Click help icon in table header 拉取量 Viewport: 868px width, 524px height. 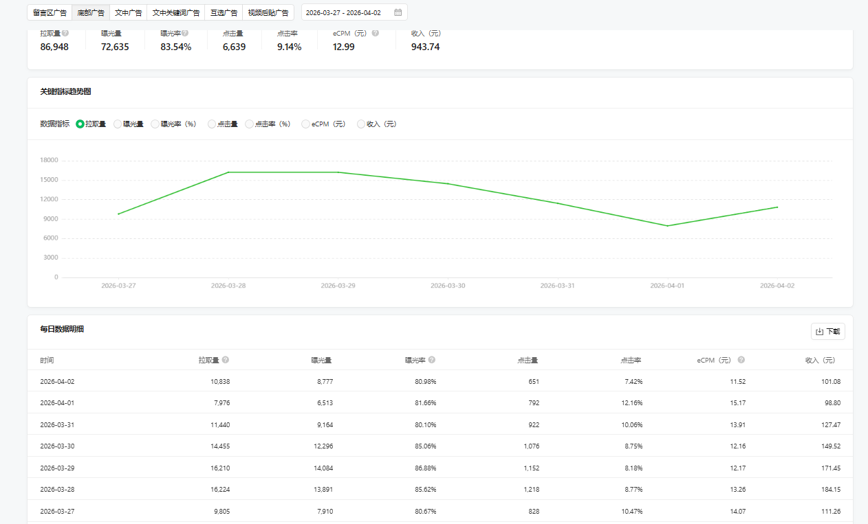tap(226, 360)
